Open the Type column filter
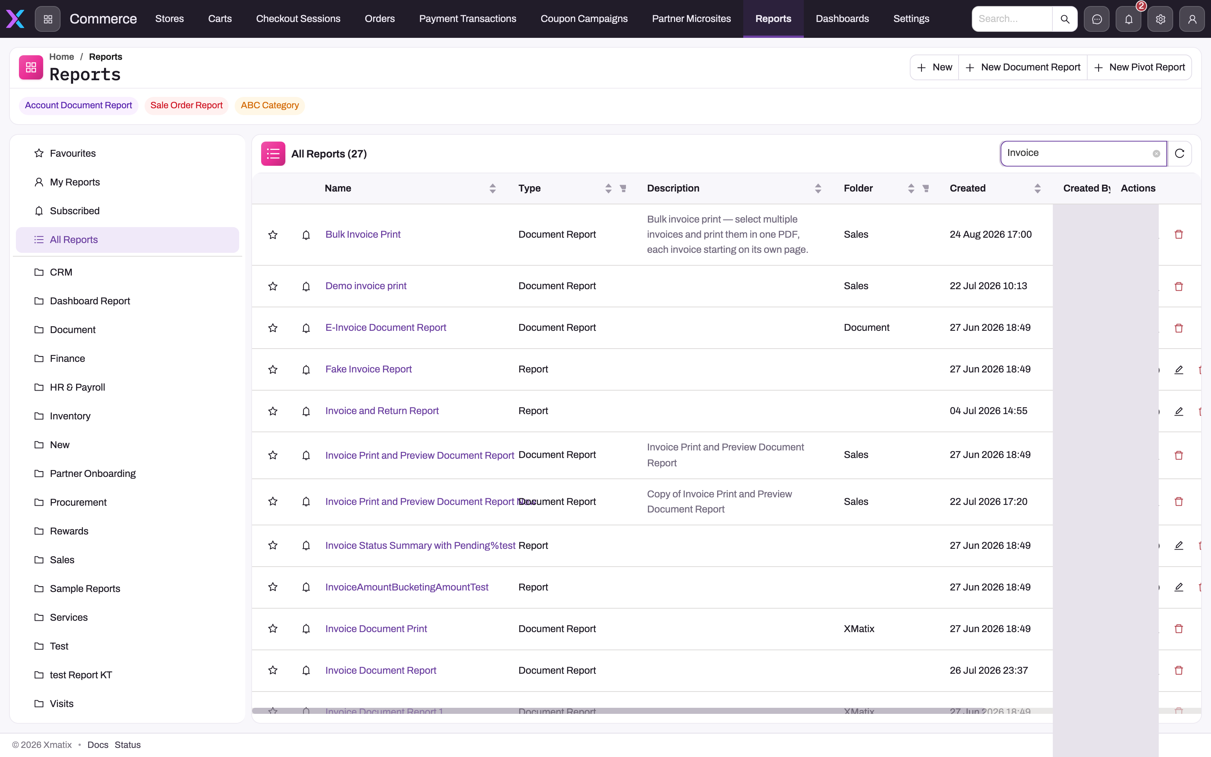1211x757 pixels. (623, 188)
